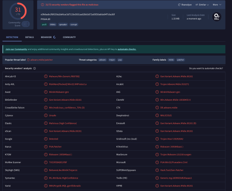The width and height of the screenshot is (232, 191).
Task: Click the Reanalyze button
Action: point(185,5)
